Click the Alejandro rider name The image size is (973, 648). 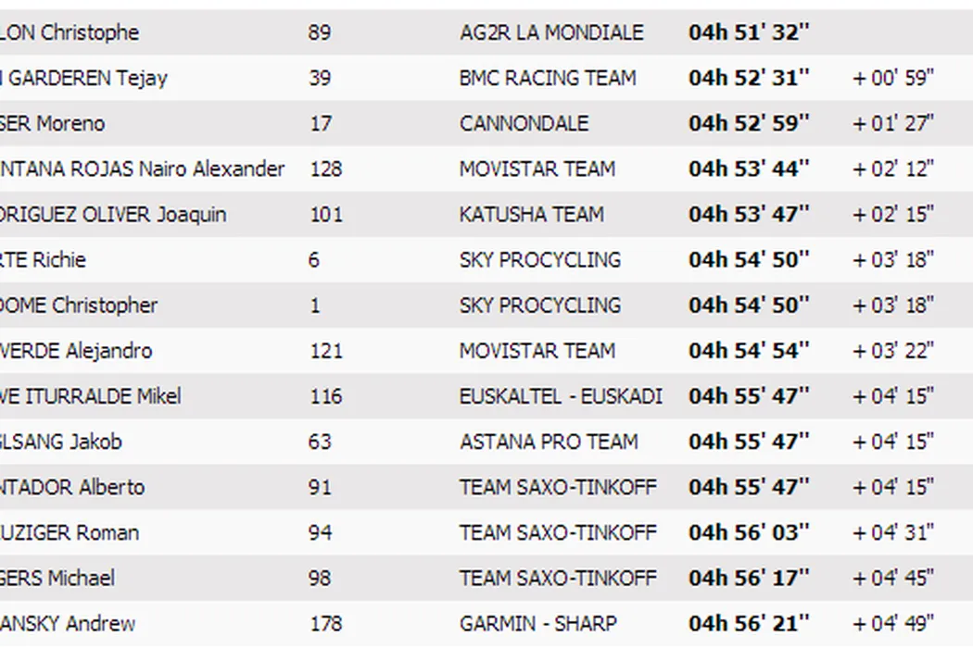click(x=76, y=350)
